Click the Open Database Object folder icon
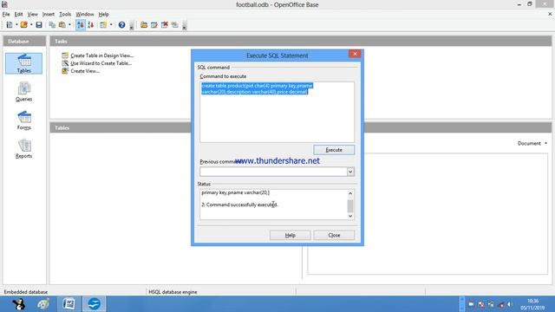 (144, 25)
